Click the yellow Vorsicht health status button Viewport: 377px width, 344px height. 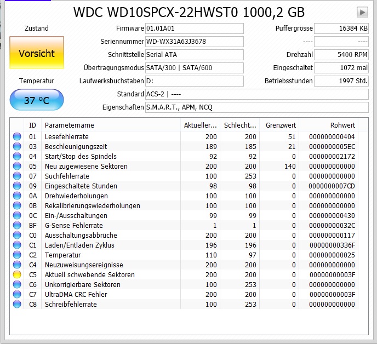37,53
